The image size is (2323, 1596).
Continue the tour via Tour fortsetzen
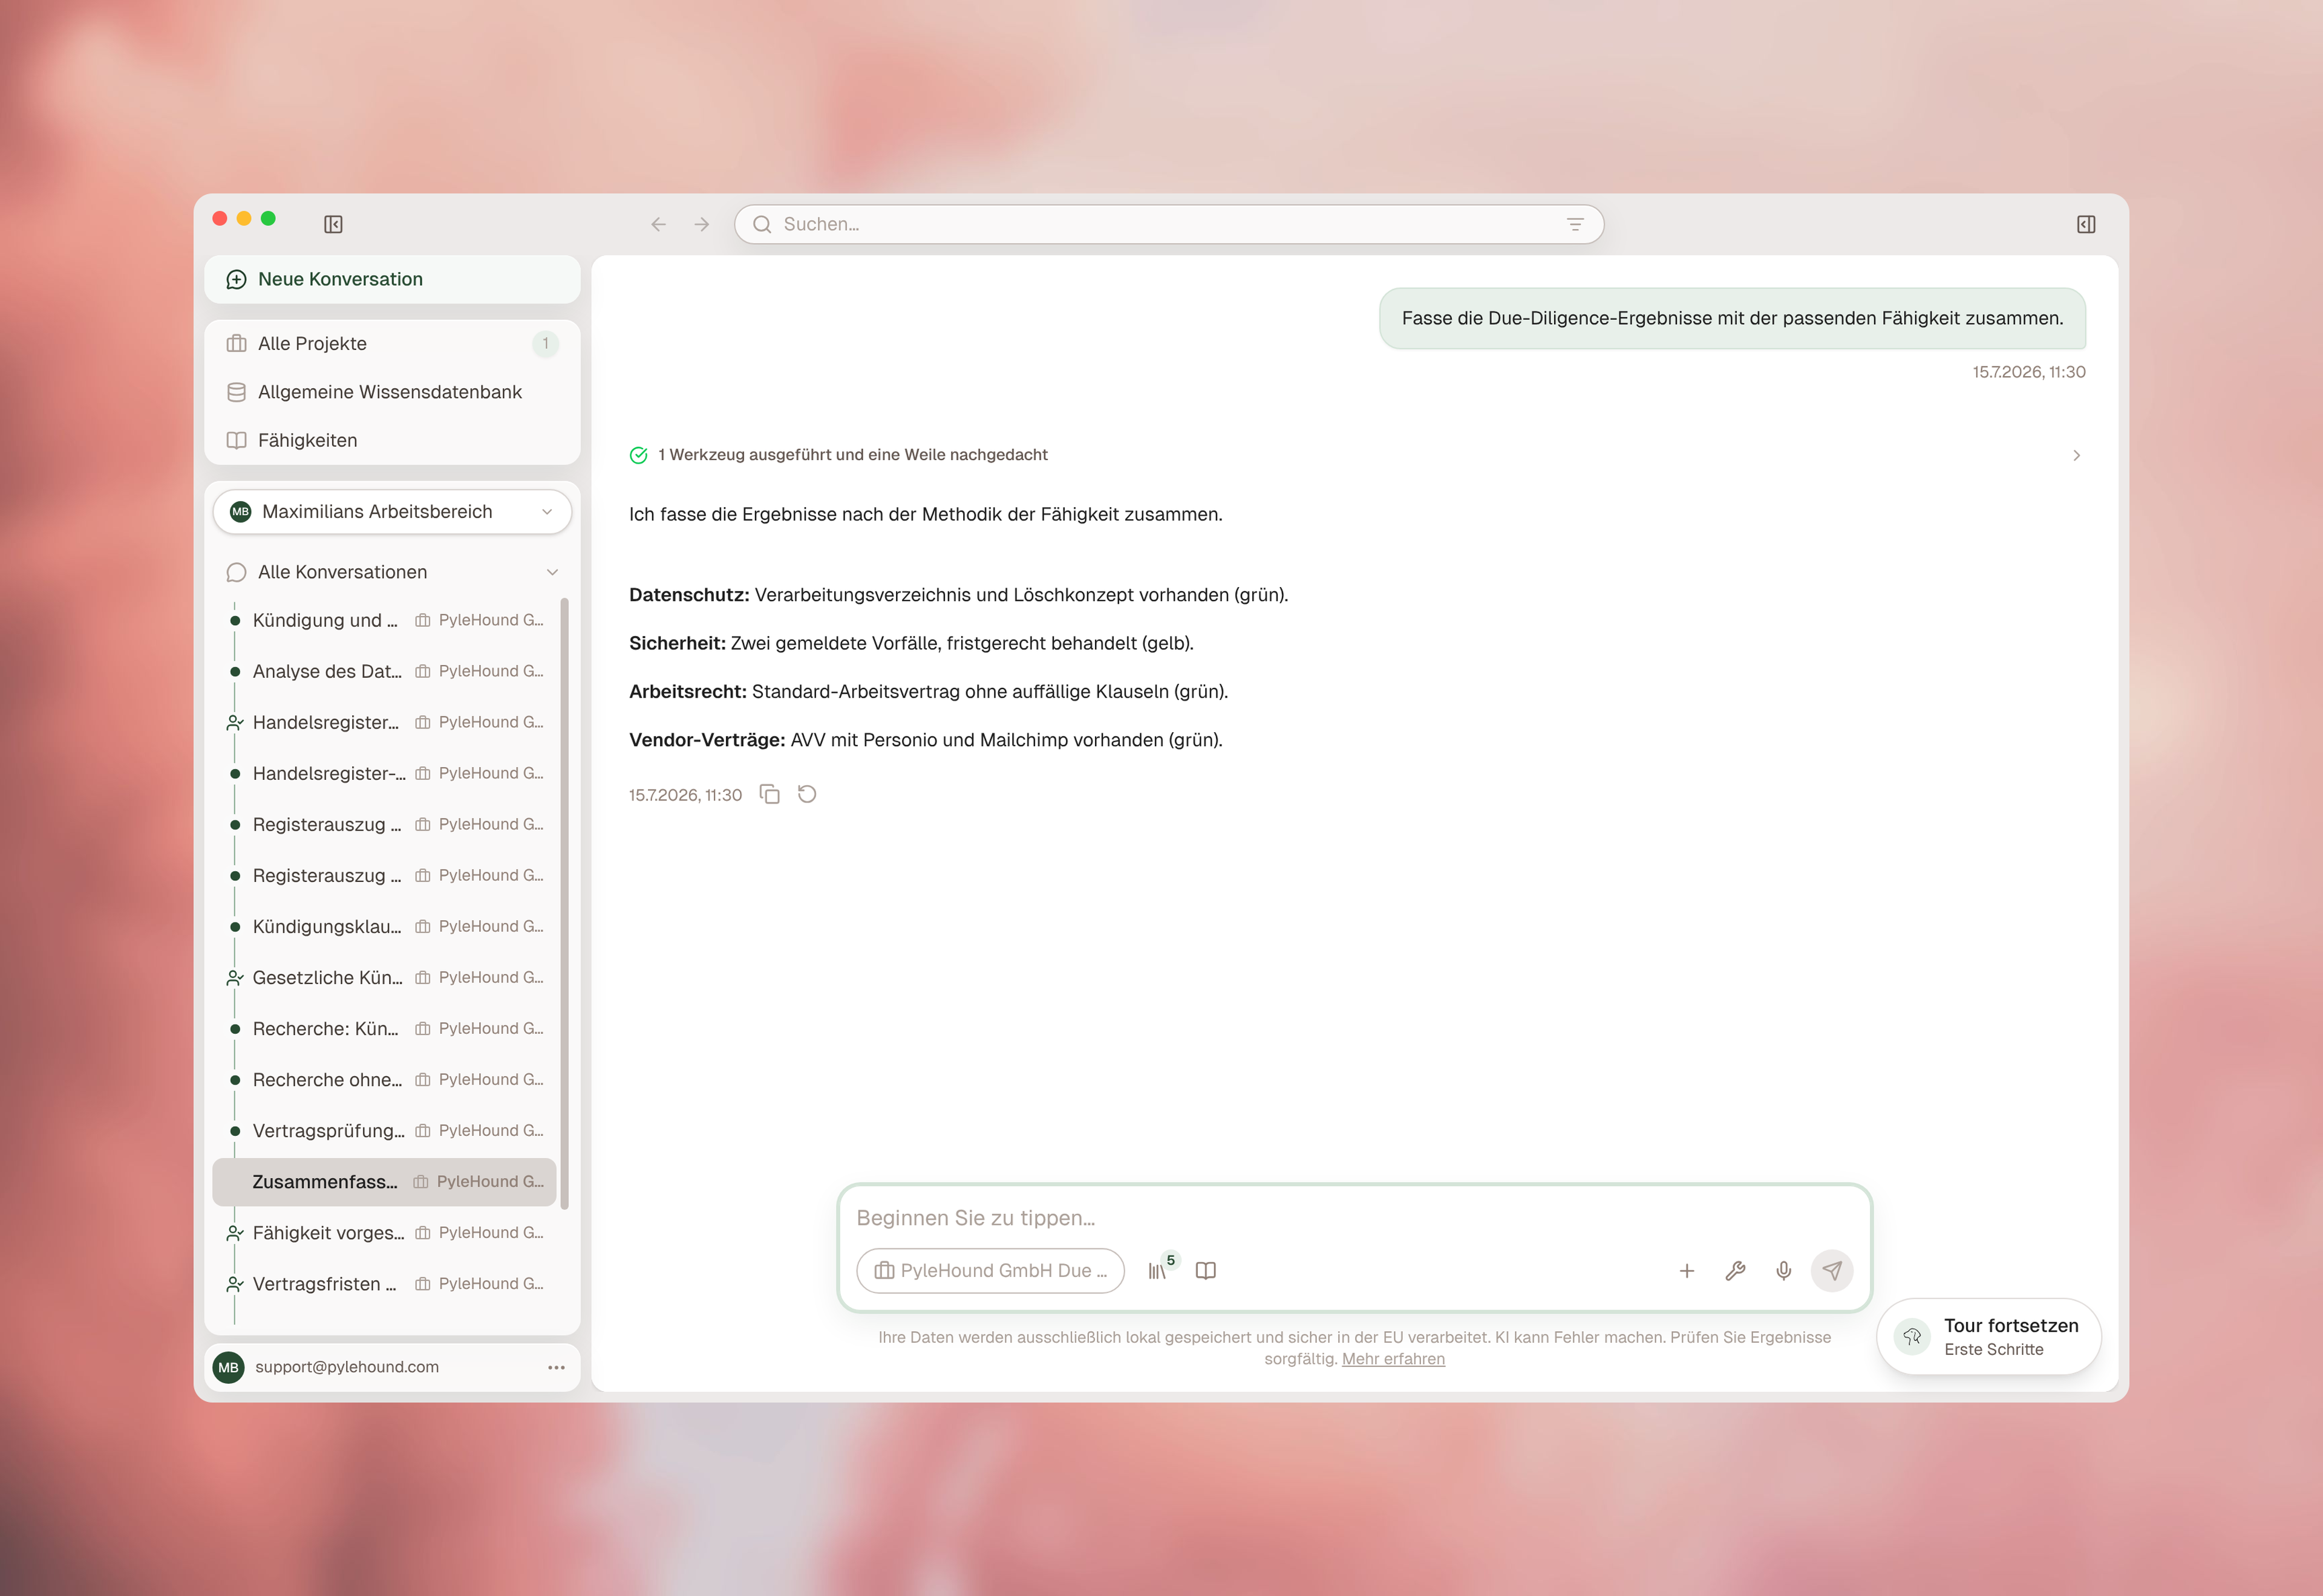click(1989, 1336)
